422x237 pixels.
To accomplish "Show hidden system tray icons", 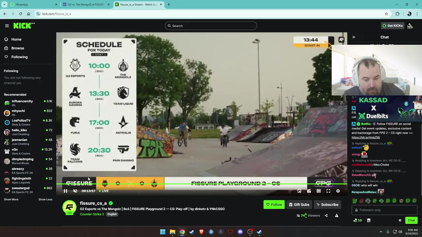I will 381,232.
